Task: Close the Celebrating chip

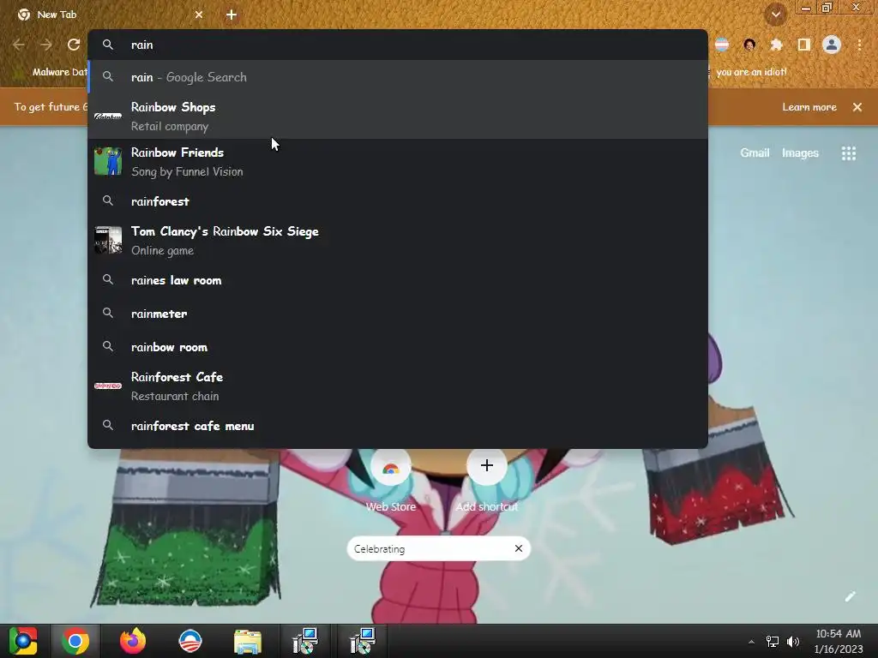Action: [519, 548]
